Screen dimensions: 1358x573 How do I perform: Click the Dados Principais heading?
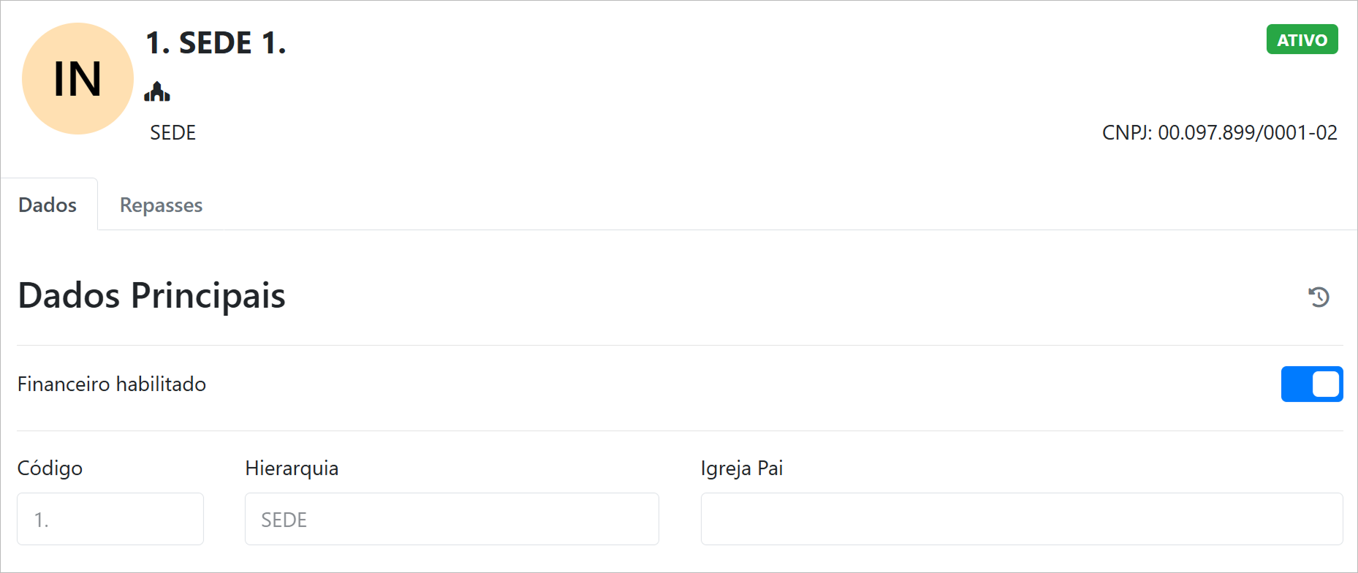[x=151, y=296]
